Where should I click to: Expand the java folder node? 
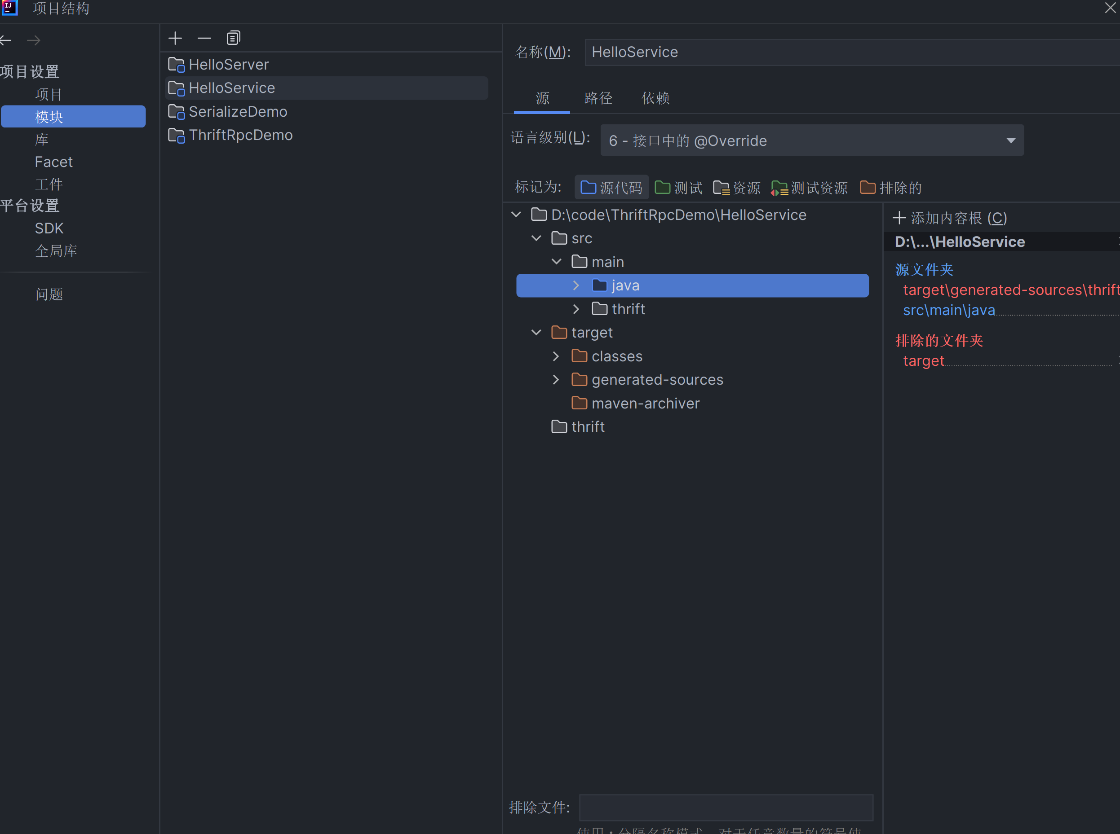click(576, 286)
